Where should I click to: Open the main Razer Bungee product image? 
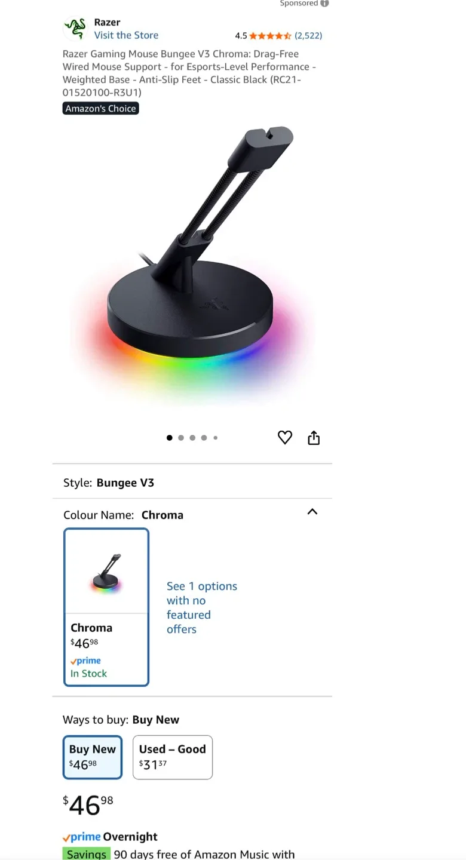[x=191, y=266]
